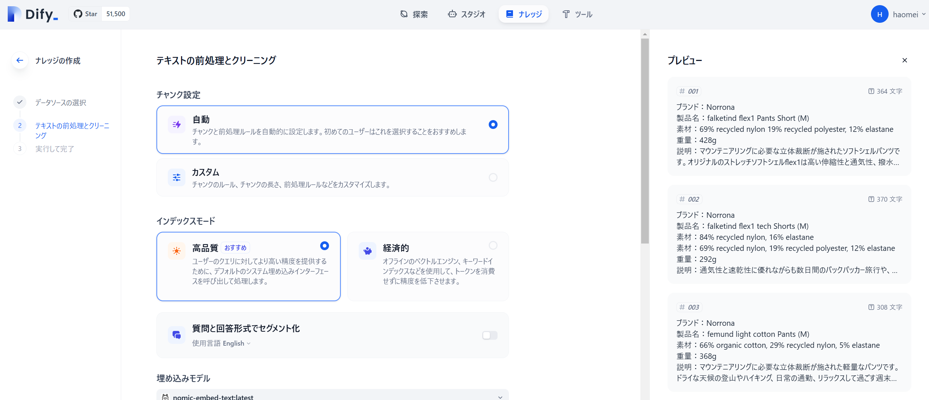Select the カスタム chunk setting radio
Viewport: 929px width, 400px height.
493,177
